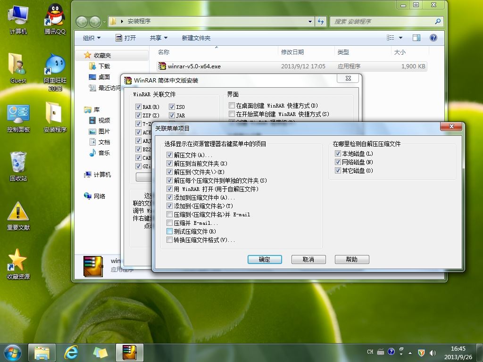The width and height of the screenshot is (483, 362).
Task: Enable 测试压缩文件(R) checkbox
Action: click(x=169, y=231)
